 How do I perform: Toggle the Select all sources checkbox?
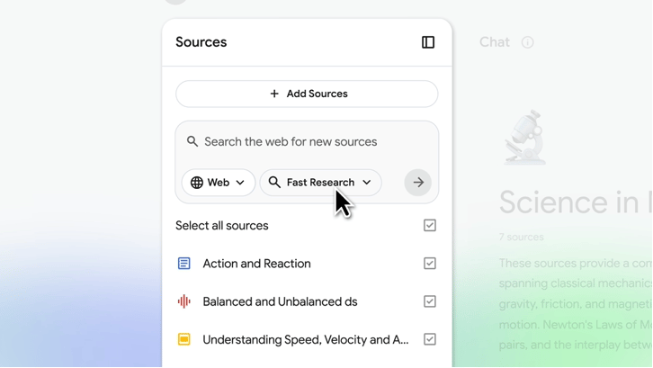click(x=430, y=226)
